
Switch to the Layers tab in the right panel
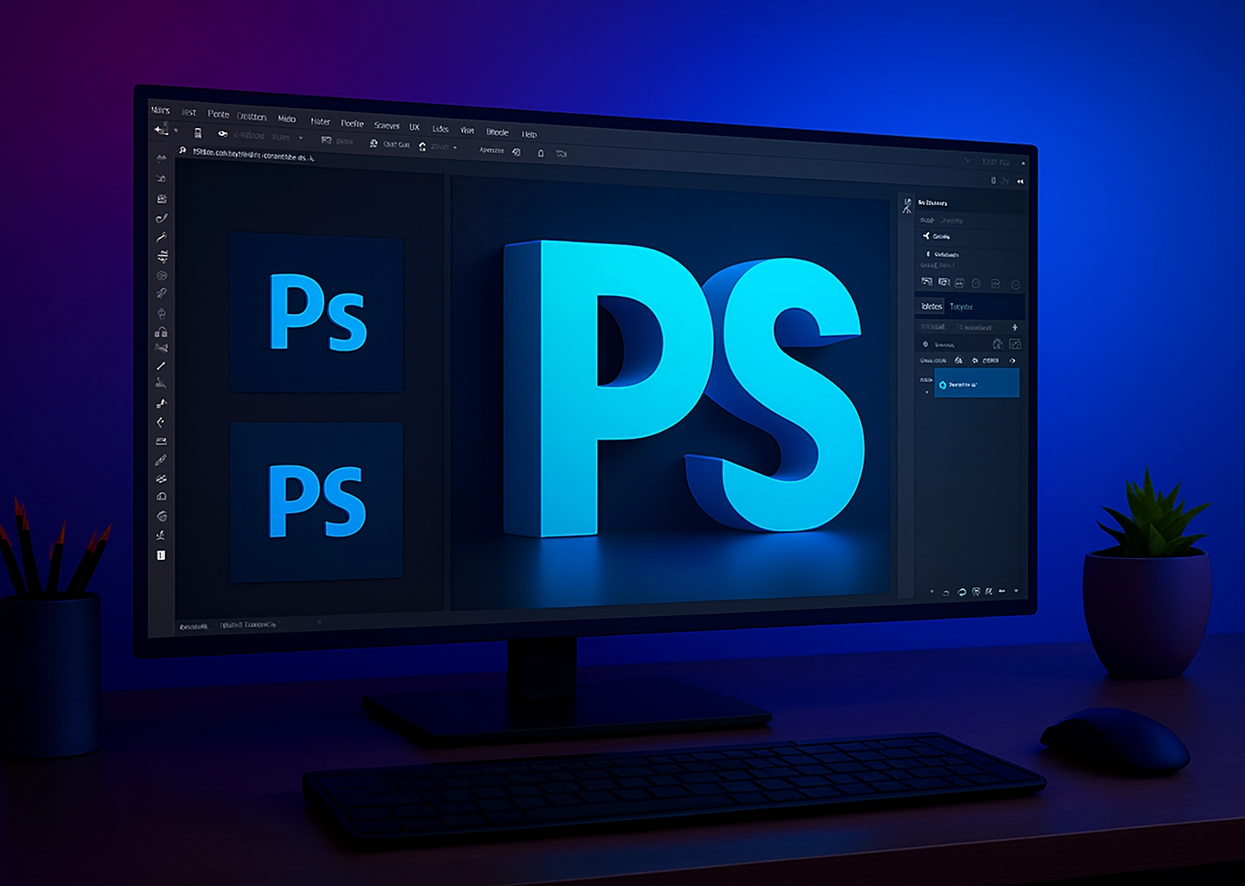tap(929, 307)
